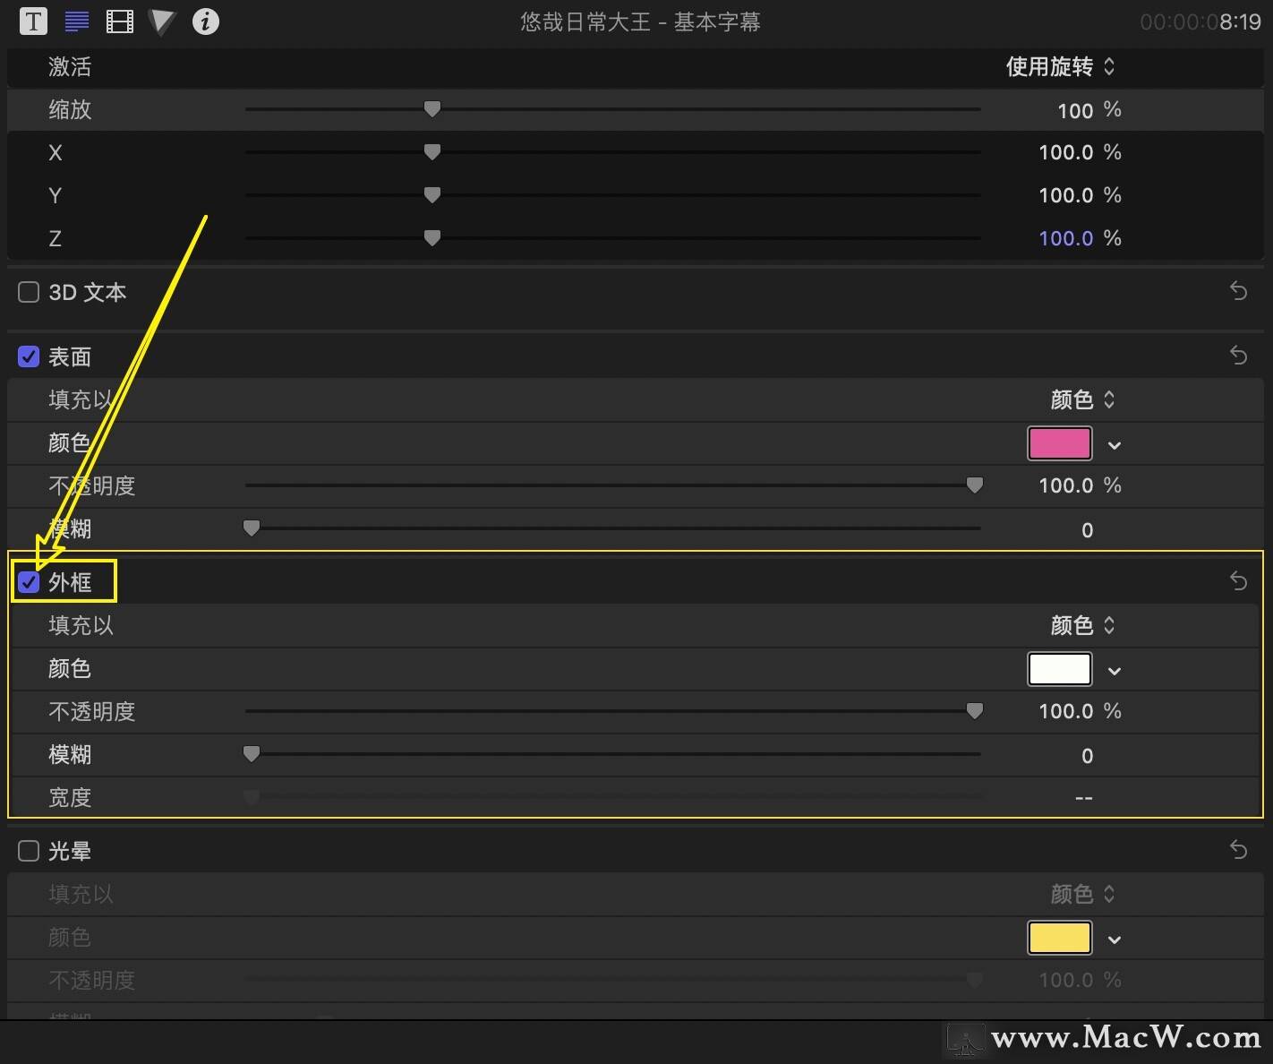Open the Info inspector icon
The height and width of the screenshot is (1064, 1273).
point(205,21)
